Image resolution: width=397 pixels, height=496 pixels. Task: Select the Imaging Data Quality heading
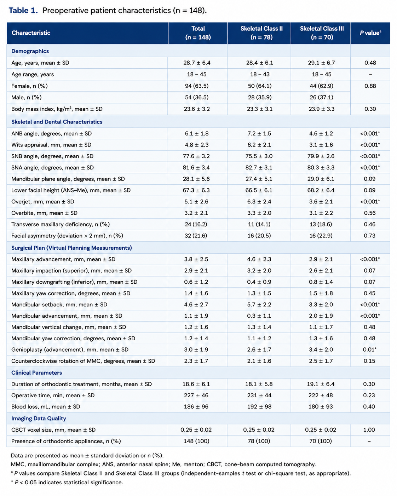tap(39, 419)
